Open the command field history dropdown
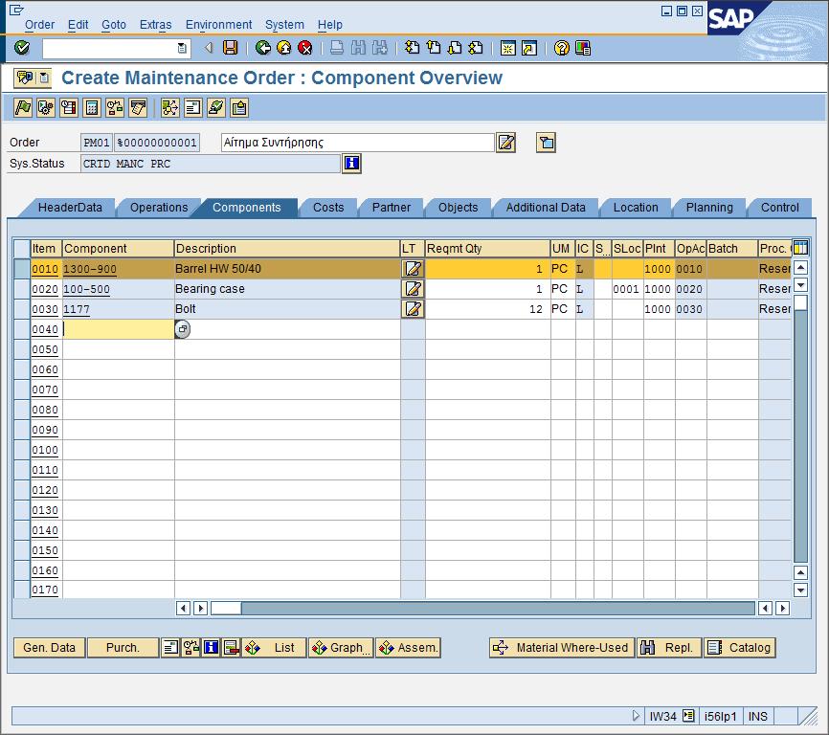Screen dimensions: 829x735 182,48
